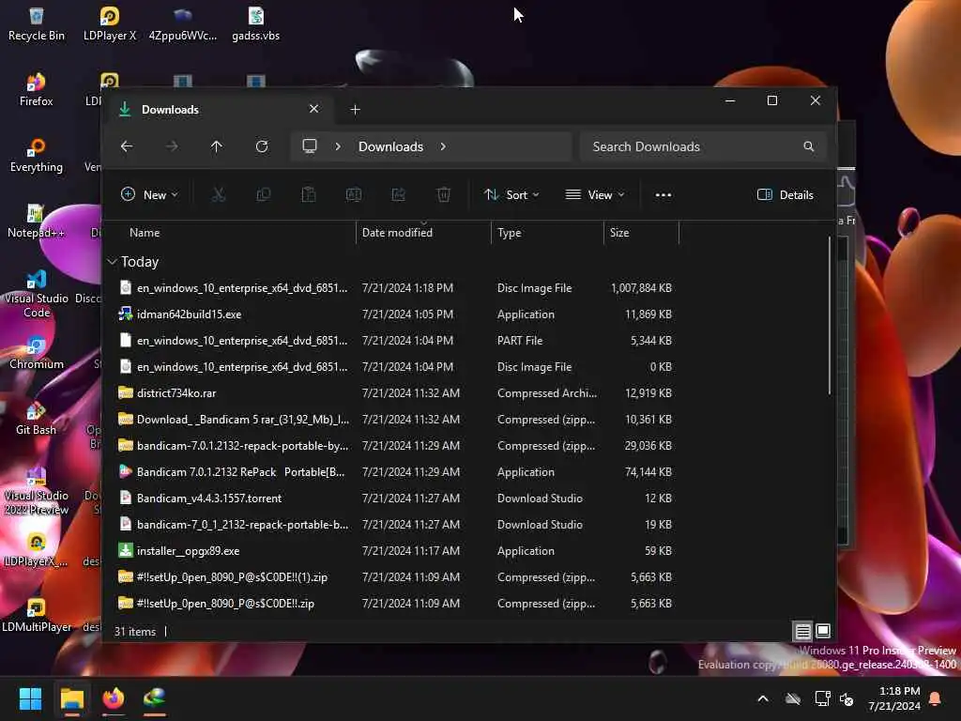Viewport: 961px width, 721px height.
Task: Go forward with the right arrow
Action: 172,146
